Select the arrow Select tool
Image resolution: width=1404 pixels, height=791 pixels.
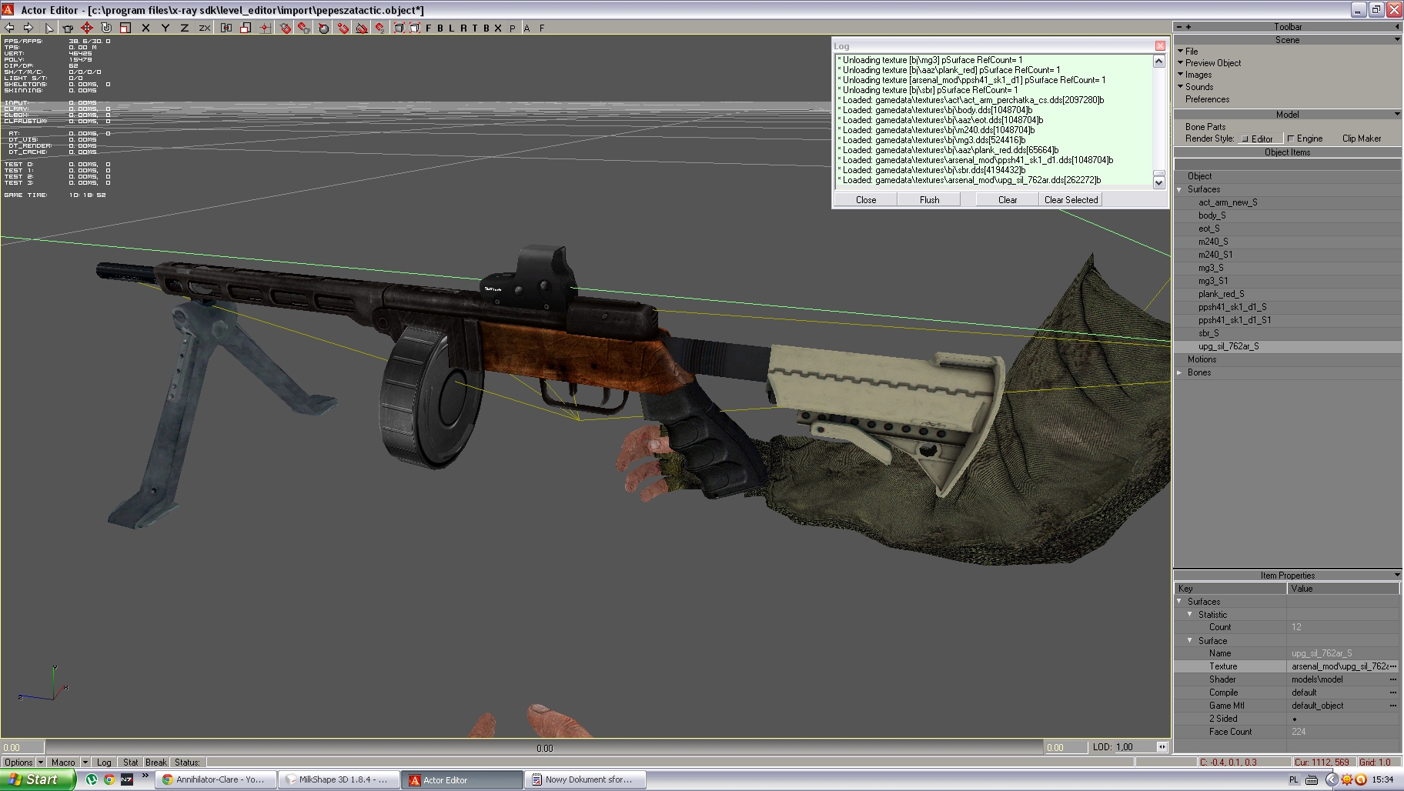tap(49, 28)
